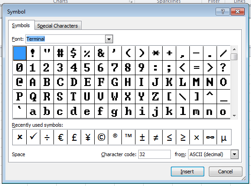Choose the percent symbol cell

click(88, 53)
